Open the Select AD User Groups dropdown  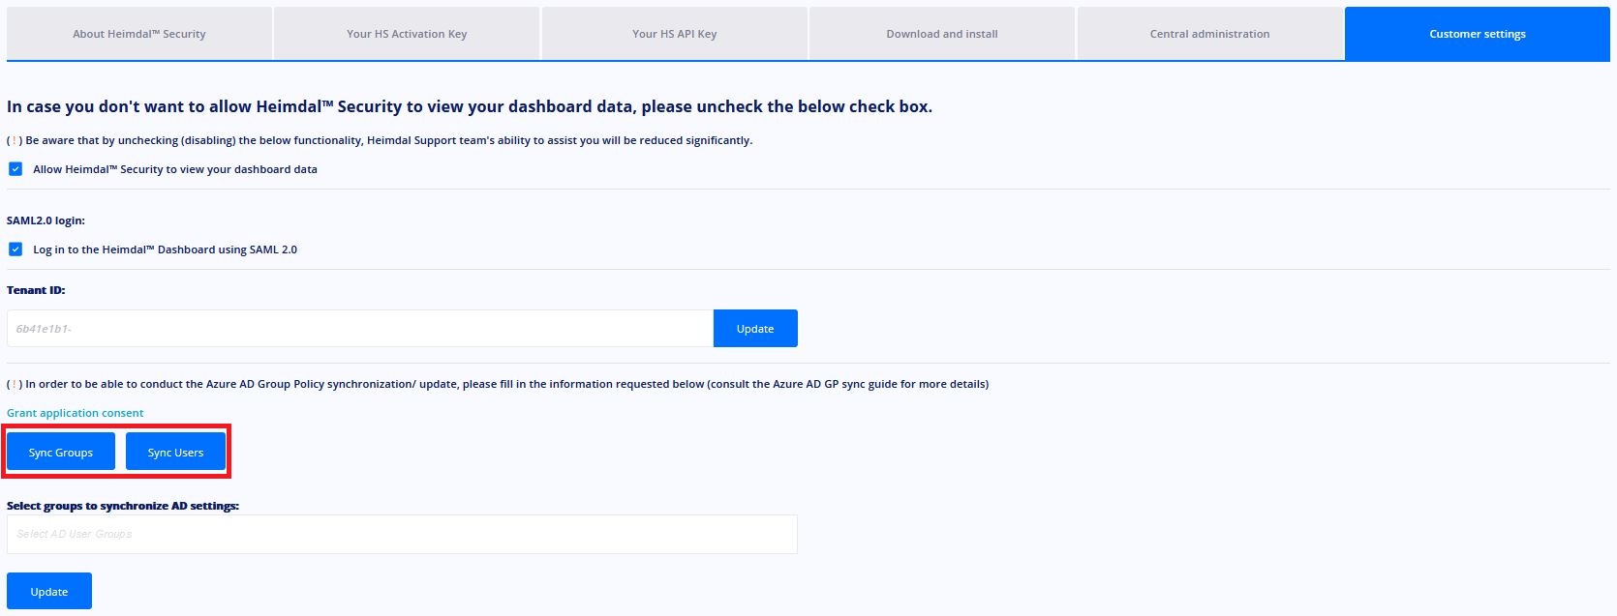pos(402,534)
